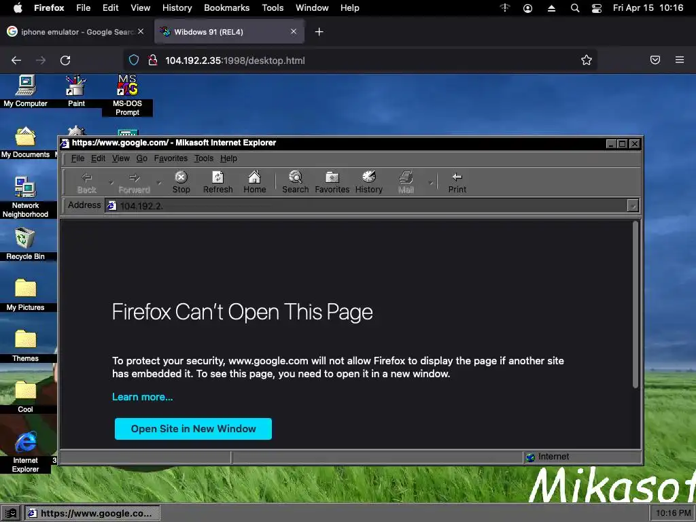Open Network Neighborhood icon
The height and width of the screenshot is (522, 696).
click(25, 197)
